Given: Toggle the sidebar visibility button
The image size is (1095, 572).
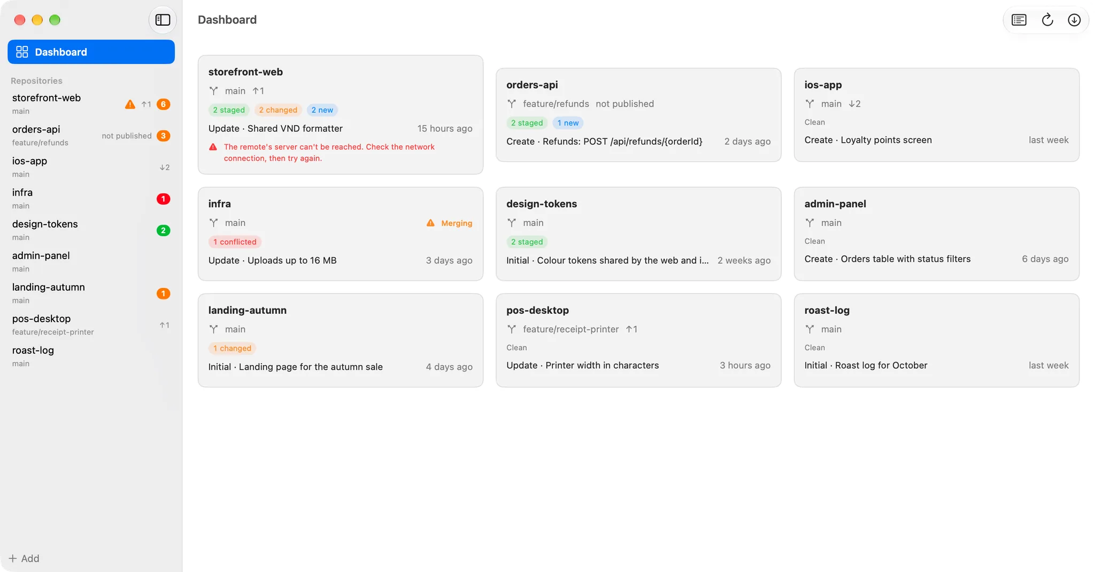Looking at the screenshot, I should pos(163,20).
